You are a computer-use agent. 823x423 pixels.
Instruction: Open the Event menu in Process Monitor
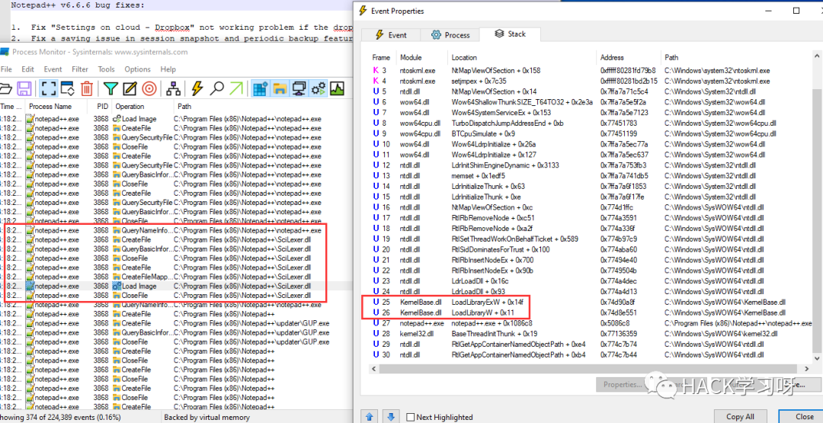53,69
